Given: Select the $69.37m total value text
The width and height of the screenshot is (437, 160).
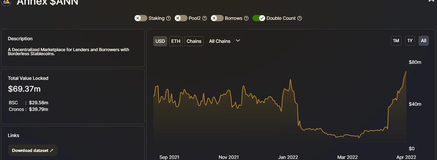Looking at the screenshot, I should [24, 89].
